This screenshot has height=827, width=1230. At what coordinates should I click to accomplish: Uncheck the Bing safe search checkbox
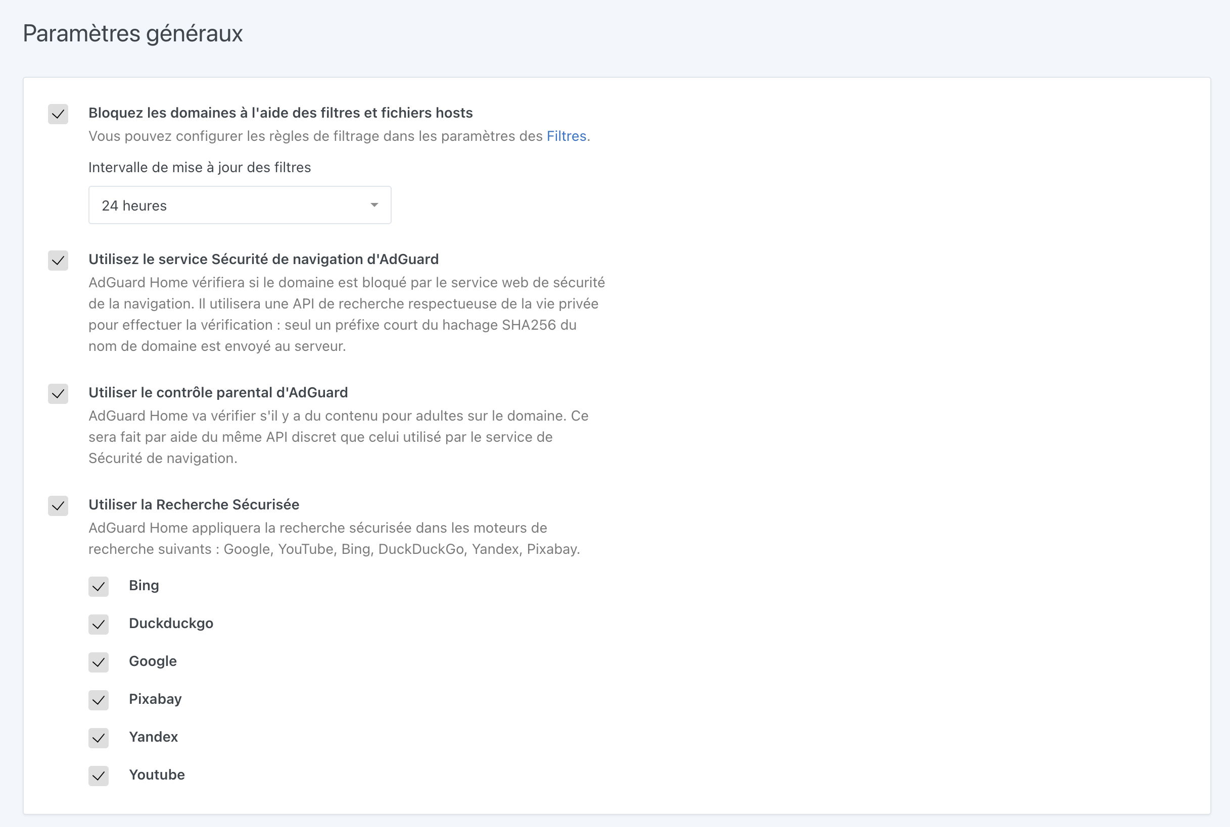pyautogui.click(x=99, y=587)
